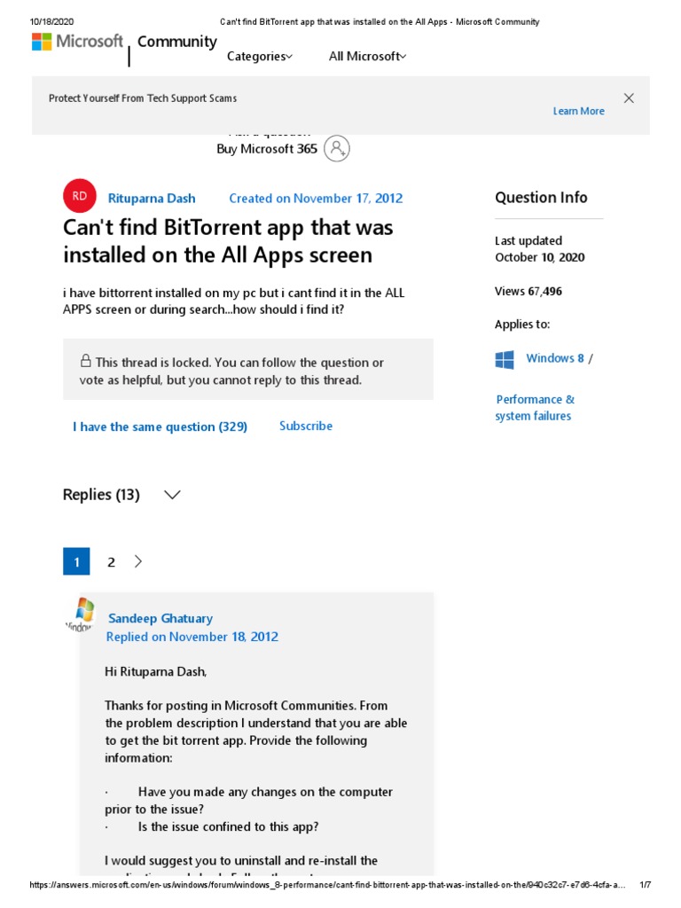This screenshot has height=908, width=681.
Task: Click Buy Microsoft 365 link
Action: coord(266,149)
